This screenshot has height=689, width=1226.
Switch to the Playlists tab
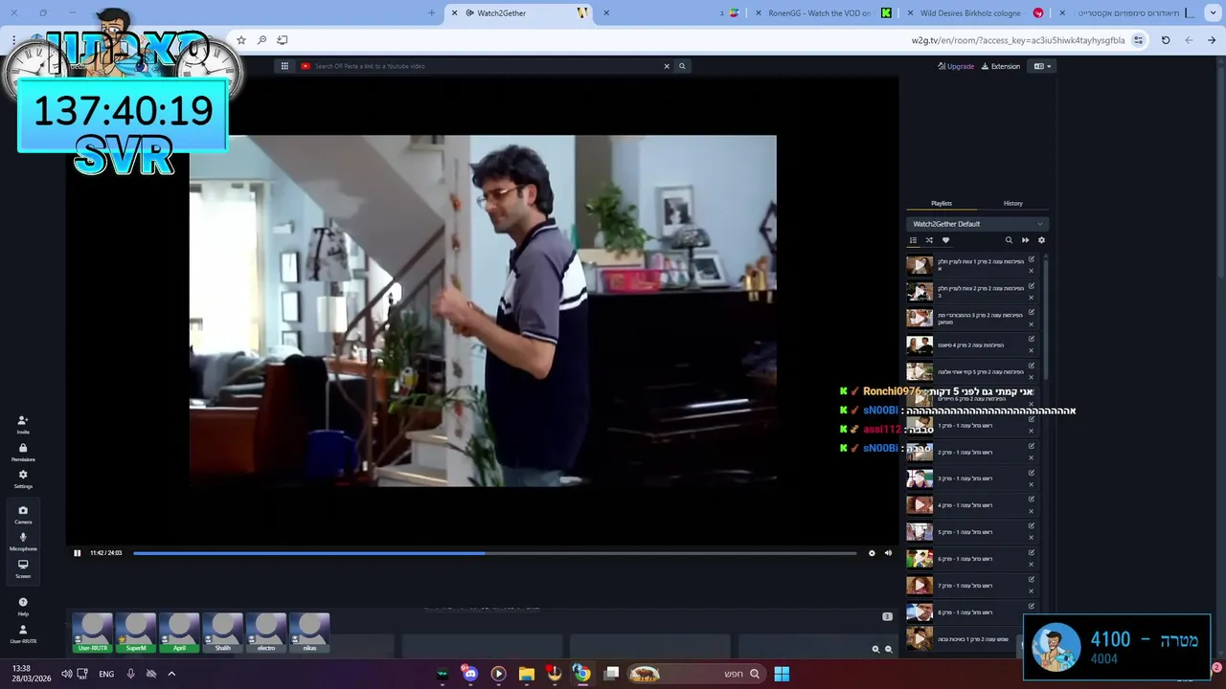click(x=942, y=203)
